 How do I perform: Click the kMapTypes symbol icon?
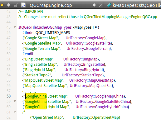(109, 5)
